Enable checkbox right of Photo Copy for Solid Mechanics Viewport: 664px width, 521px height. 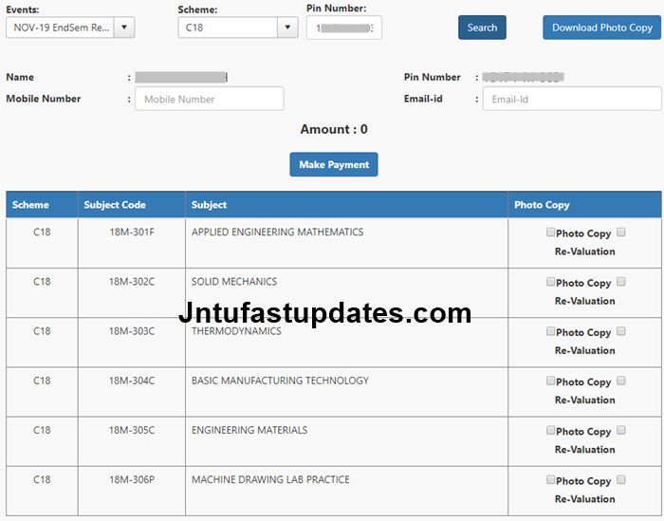click(621, 281)
